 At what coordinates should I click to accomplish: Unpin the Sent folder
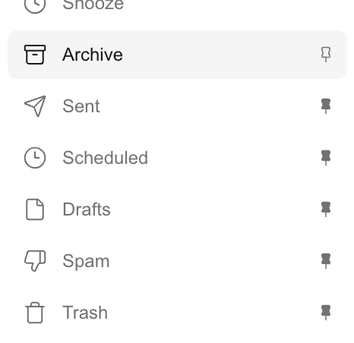coord(326,106)
